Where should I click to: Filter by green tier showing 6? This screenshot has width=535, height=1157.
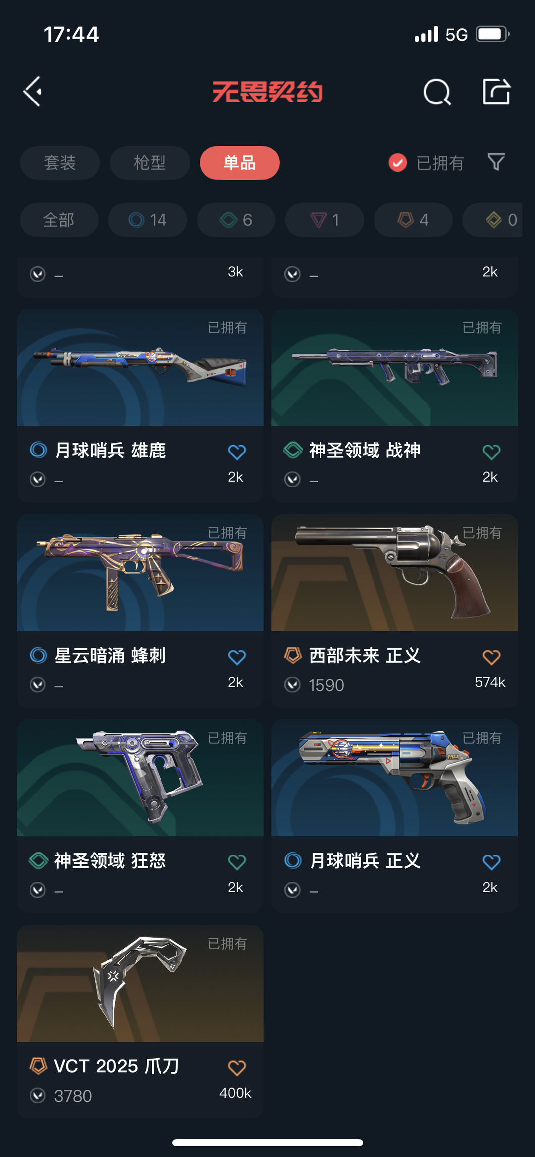(236, 220)
